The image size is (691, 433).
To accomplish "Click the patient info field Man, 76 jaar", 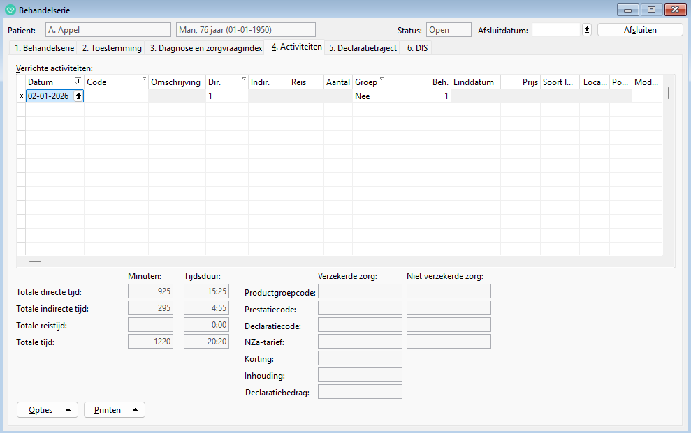I will pyautogui.click(x=246, y=30).
